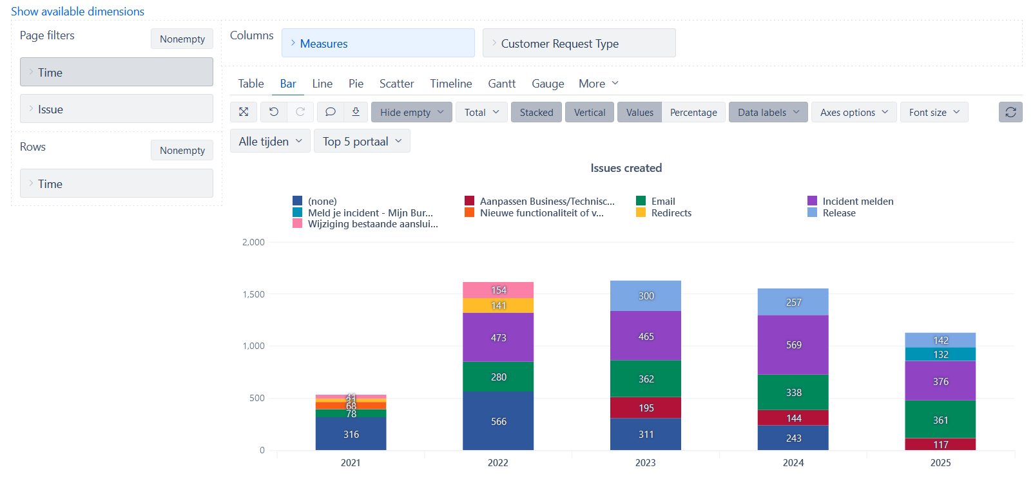
Task: Switch display to Percentage
Action: click(693, 112)
